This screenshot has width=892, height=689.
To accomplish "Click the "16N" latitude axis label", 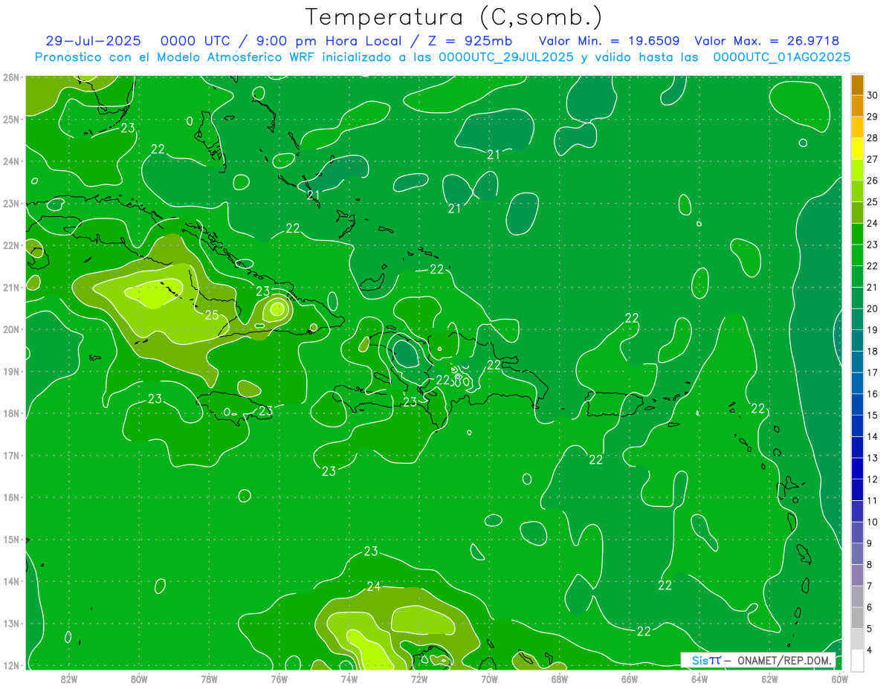I will (x=11, y=498).
